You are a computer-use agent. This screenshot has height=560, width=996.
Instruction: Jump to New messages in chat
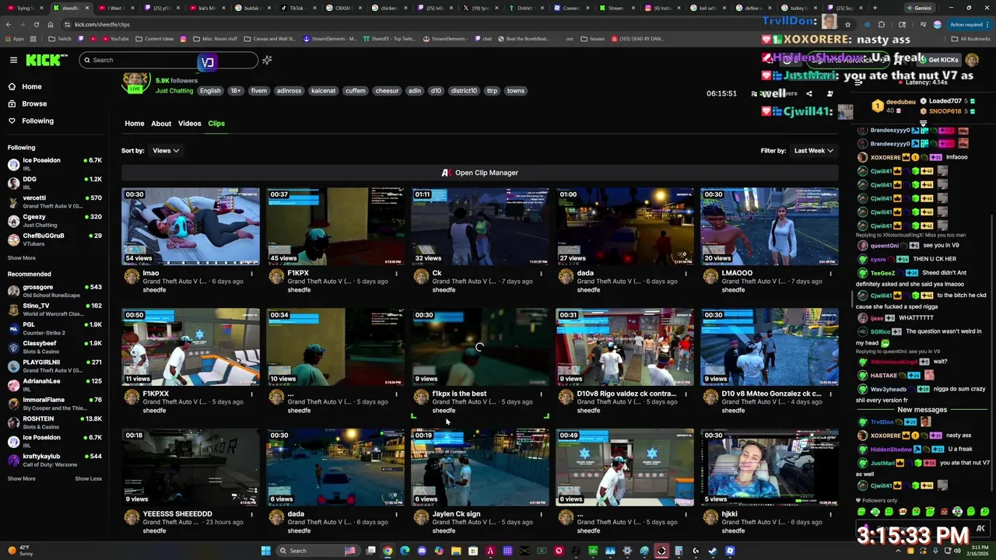922,410
